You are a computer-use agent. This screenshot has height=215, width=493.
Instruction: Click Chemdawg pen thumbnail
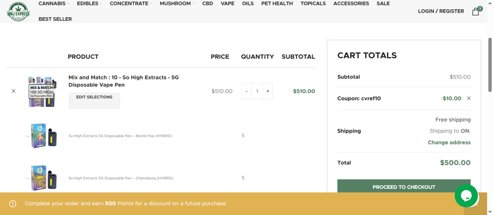pyautogui.click(x=43, y=178)
